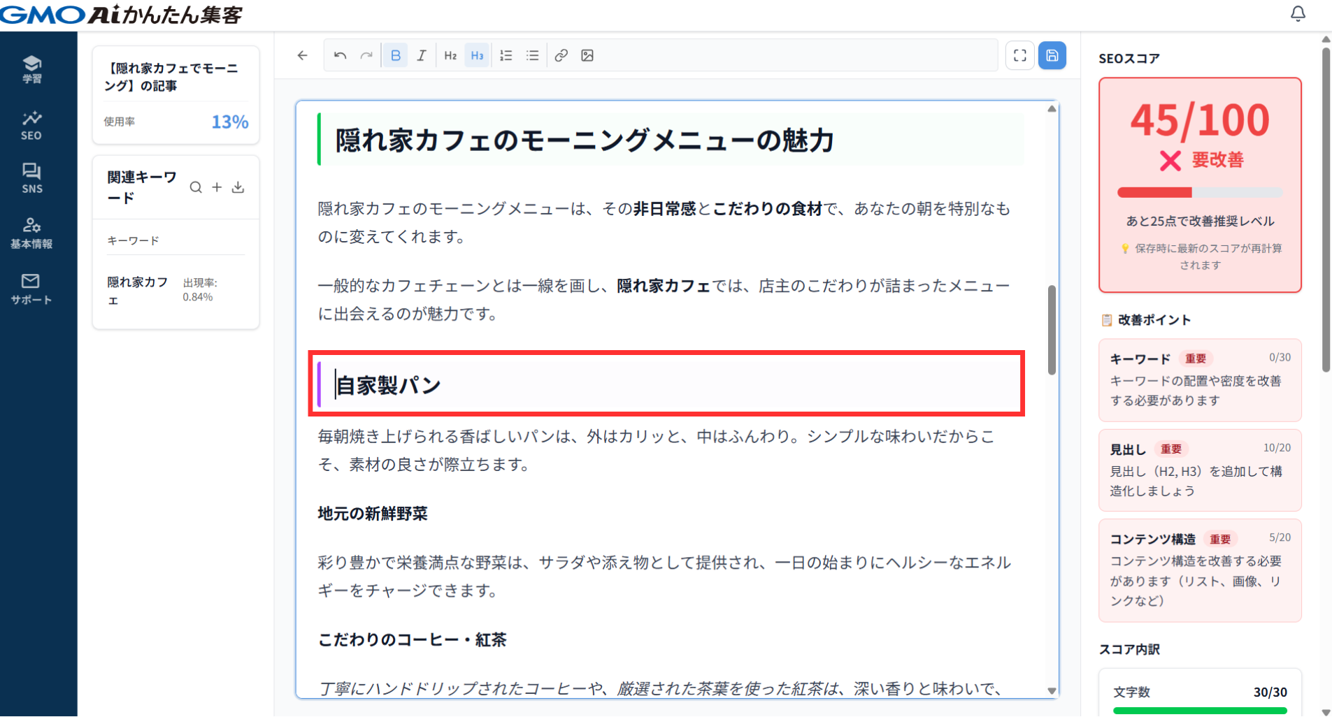Insert a hyperlink using the link icon
This screenshot has width=1332, height=717.
[561, 56]
